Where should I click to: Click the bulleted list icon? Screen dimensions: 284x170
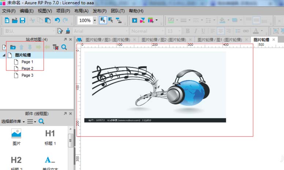(238, 31)
